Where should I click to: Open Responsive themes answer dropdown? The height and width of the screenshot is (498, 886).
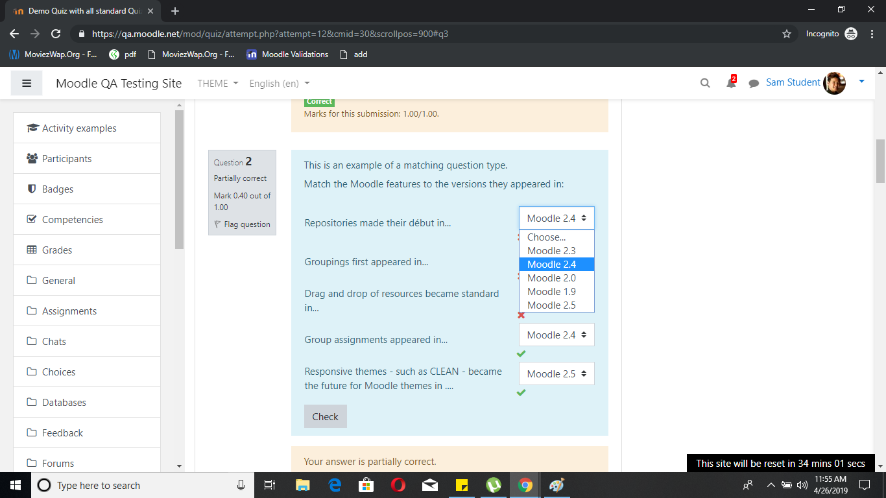click(x=557, y=374)
